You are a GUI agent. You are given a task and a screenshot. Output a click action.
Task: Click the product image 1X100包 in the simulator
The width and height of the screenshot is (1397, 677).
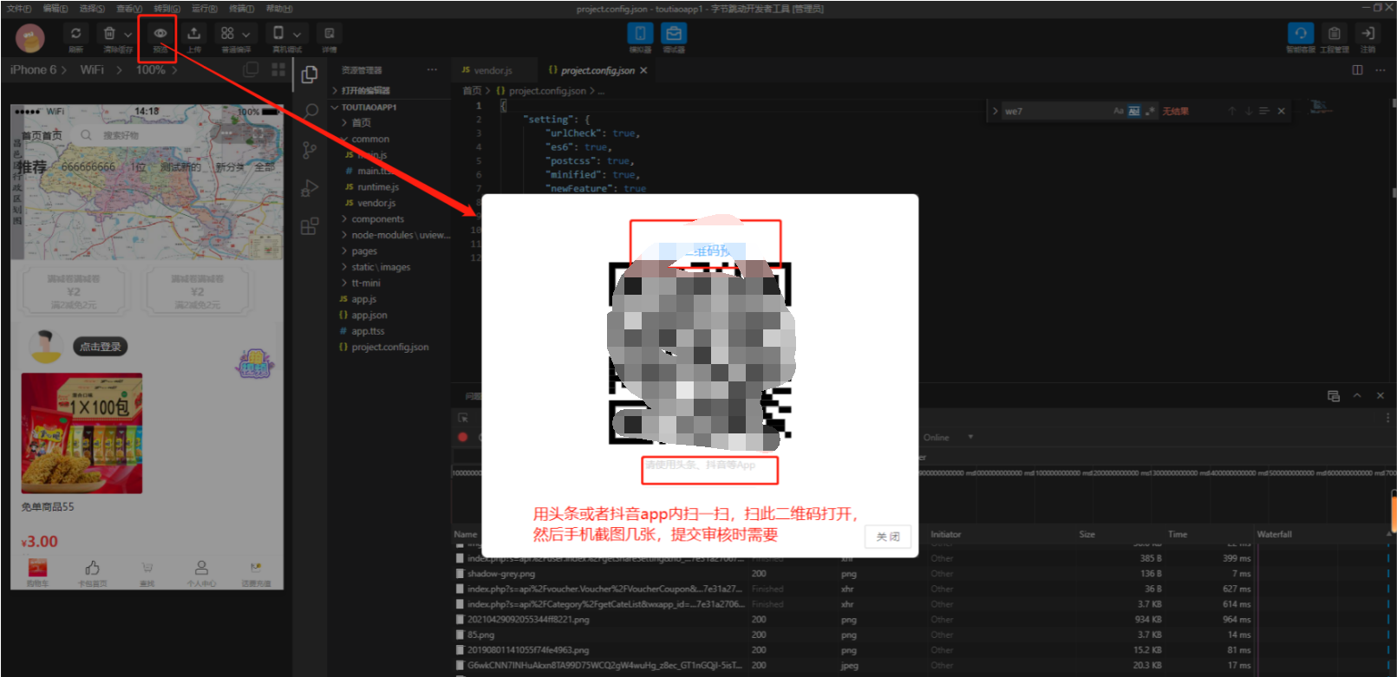pos(82,433)
